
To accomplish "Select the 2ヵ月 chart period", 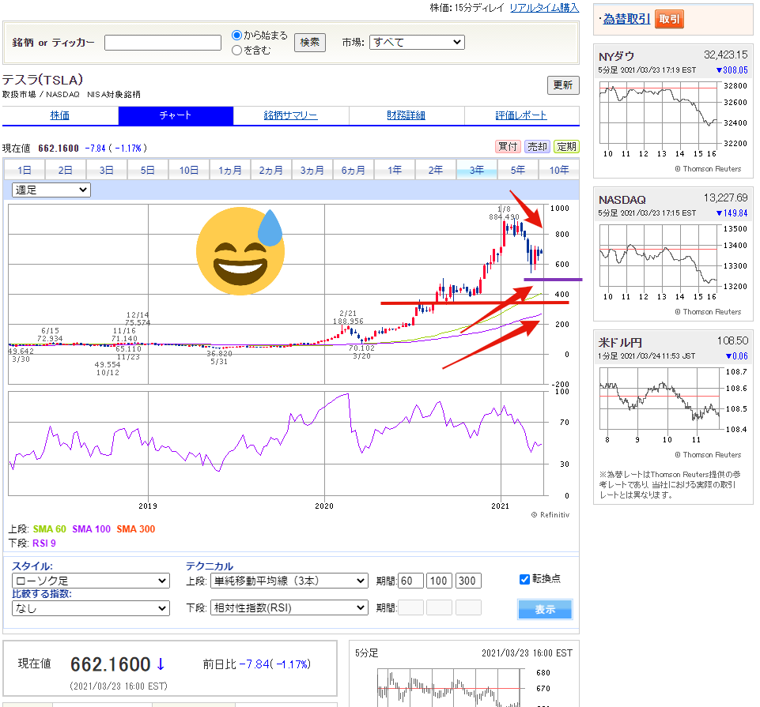I will coord(271,170).
